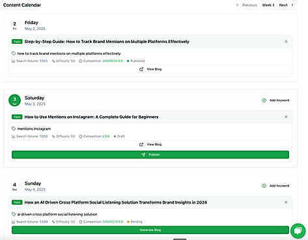
Task: Open the 'How to Use Mentions on Instagram' title
Action: tap(91, 117)
